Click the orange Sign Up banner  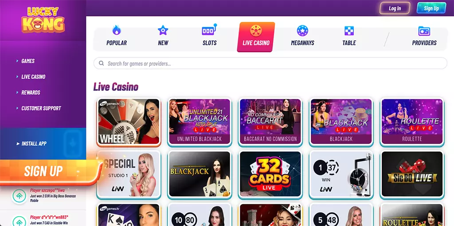pos(50,171)
